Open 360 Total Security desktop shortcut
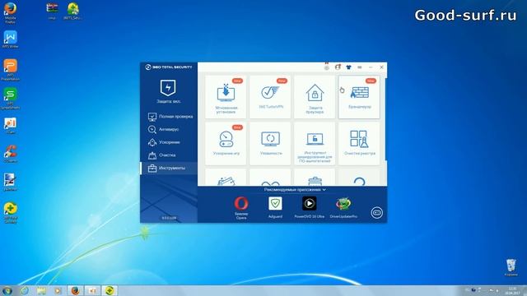This screenshot has width=527, height=296. click(x=11, y=212)
